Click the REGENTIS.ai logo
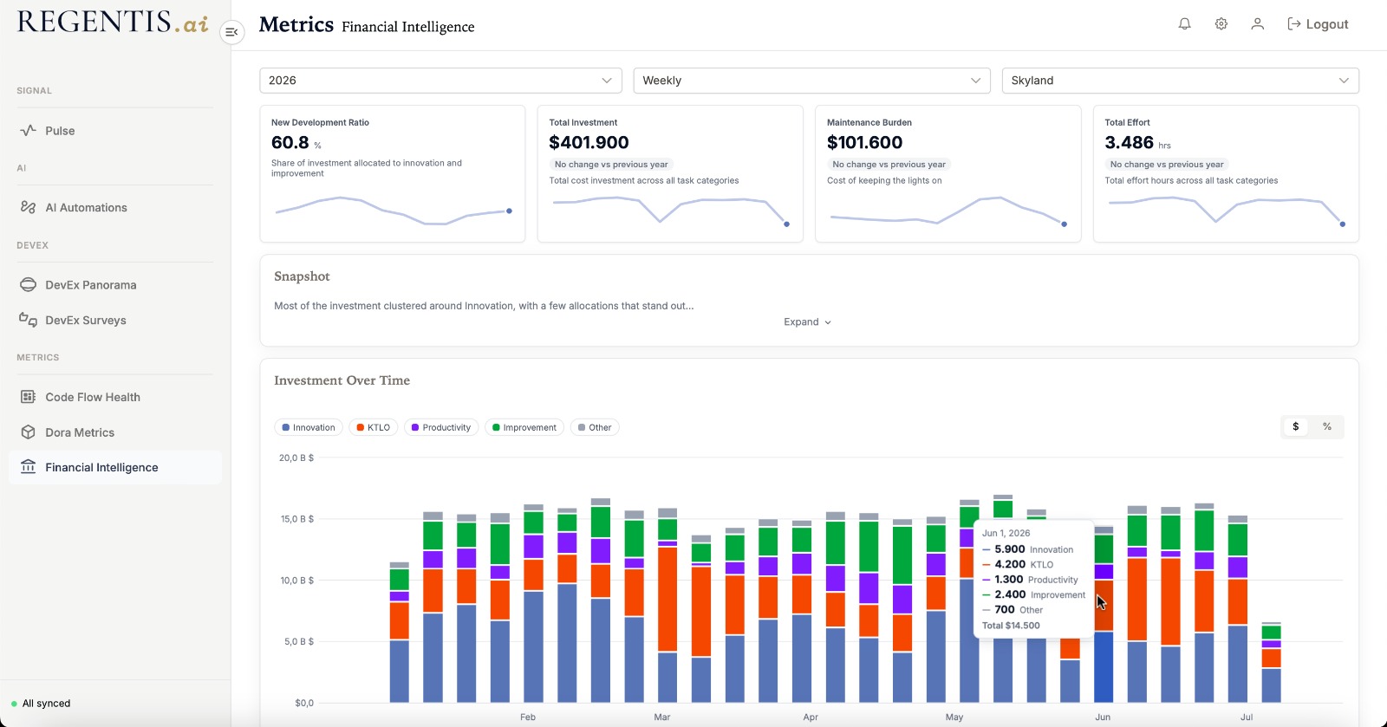The width and height of the screenshot is (1387, 727). coord(113,23)
